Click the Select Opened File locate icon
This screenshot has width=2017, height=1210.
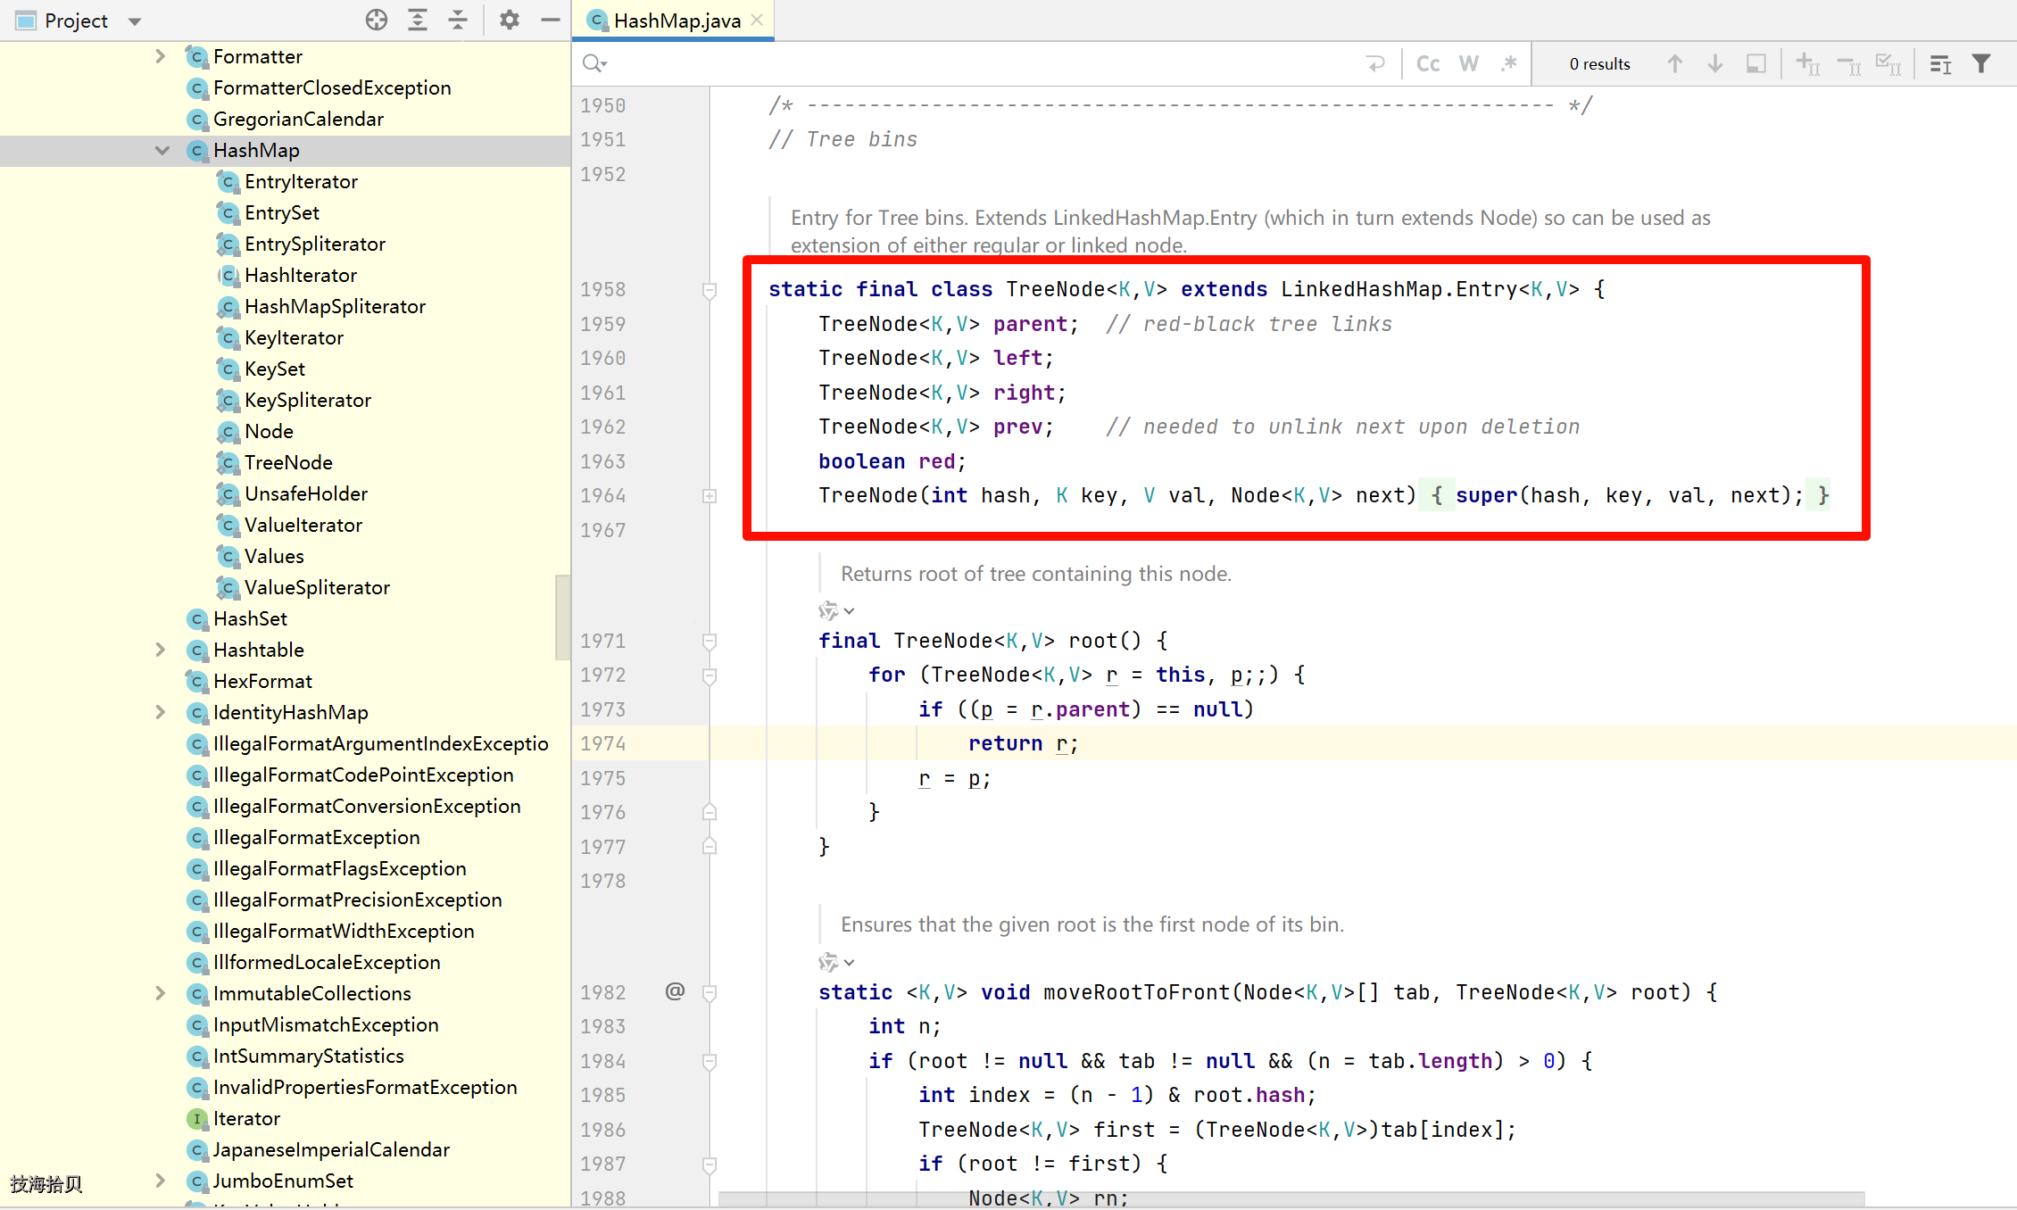(377, 21)
